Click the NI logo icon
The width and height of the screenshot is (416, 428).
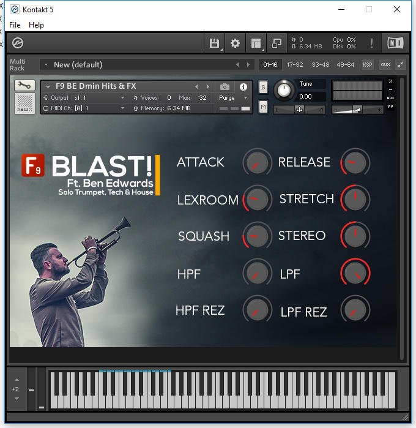click(395, 43)
